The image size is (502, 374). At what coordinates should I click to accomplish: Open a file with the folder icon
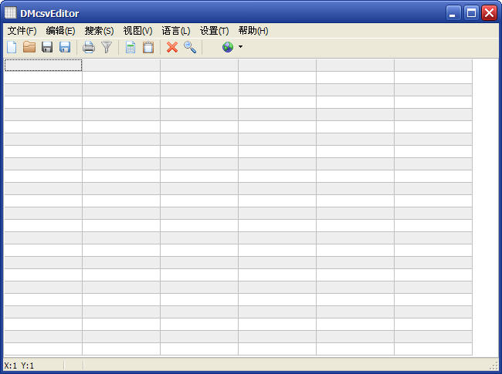point(29,47)
